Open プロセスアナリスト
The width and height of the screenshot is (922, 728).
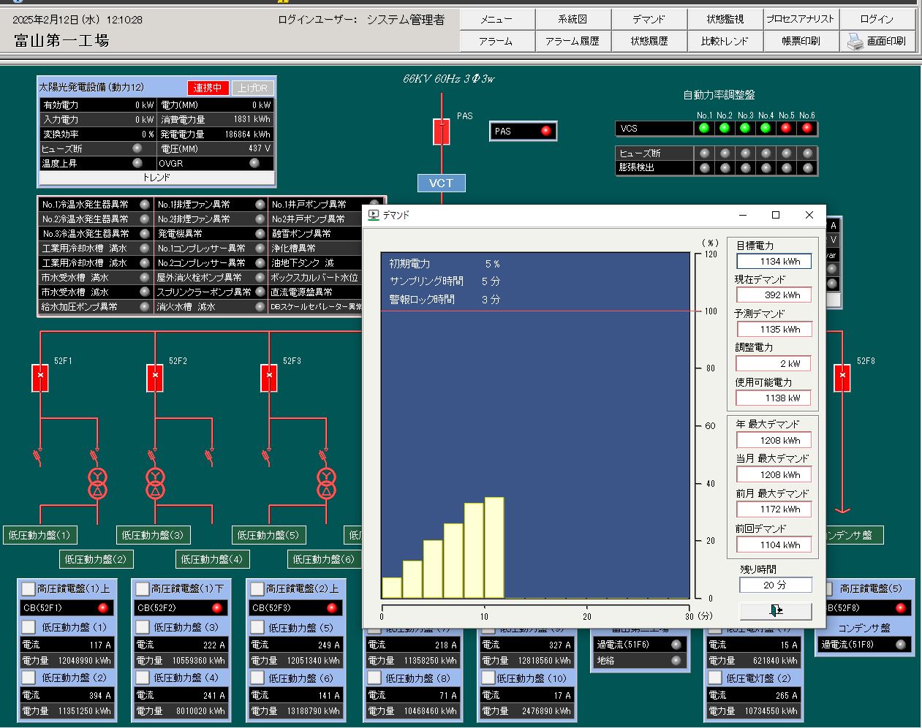[801, 19]
